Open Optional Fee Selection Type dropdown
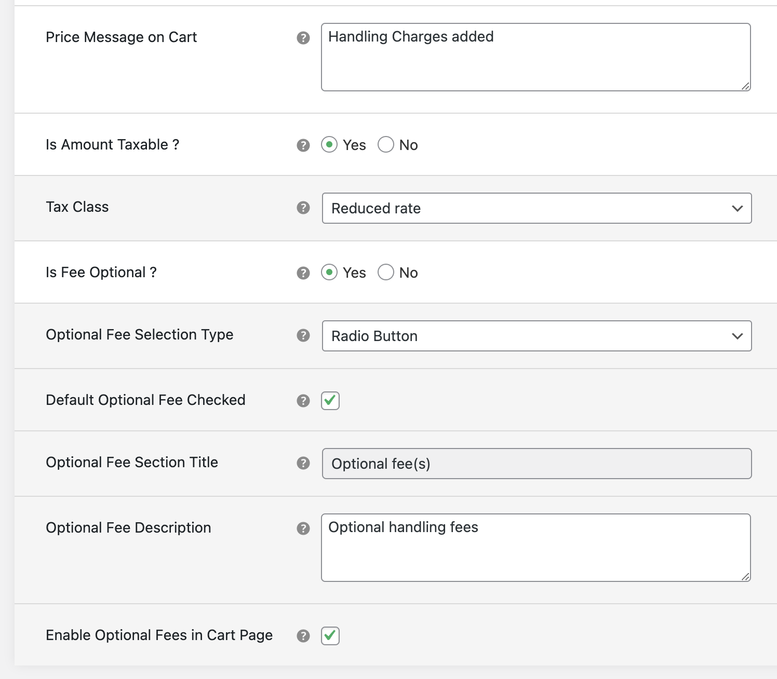The image size is (777, 679). pyautogui.click(x=537, y=336)
